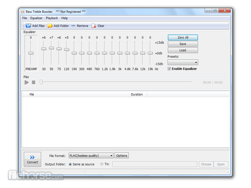Toggle the Enable Equalizer checkbox
Image resolution: width=251 pixels, height=188 pixels.
coord(169,69)
